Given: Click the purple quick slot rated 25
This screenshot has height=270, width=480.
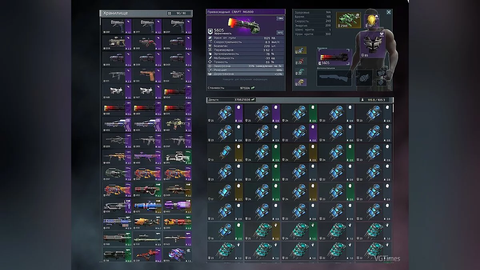Looking at the screenshot, I should point(300,82).
